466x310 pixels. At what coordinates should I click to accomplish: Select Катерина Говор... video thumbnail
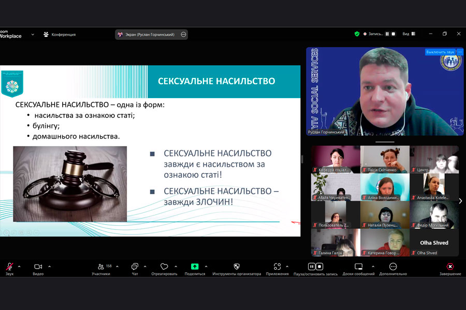tap(385, 242)
